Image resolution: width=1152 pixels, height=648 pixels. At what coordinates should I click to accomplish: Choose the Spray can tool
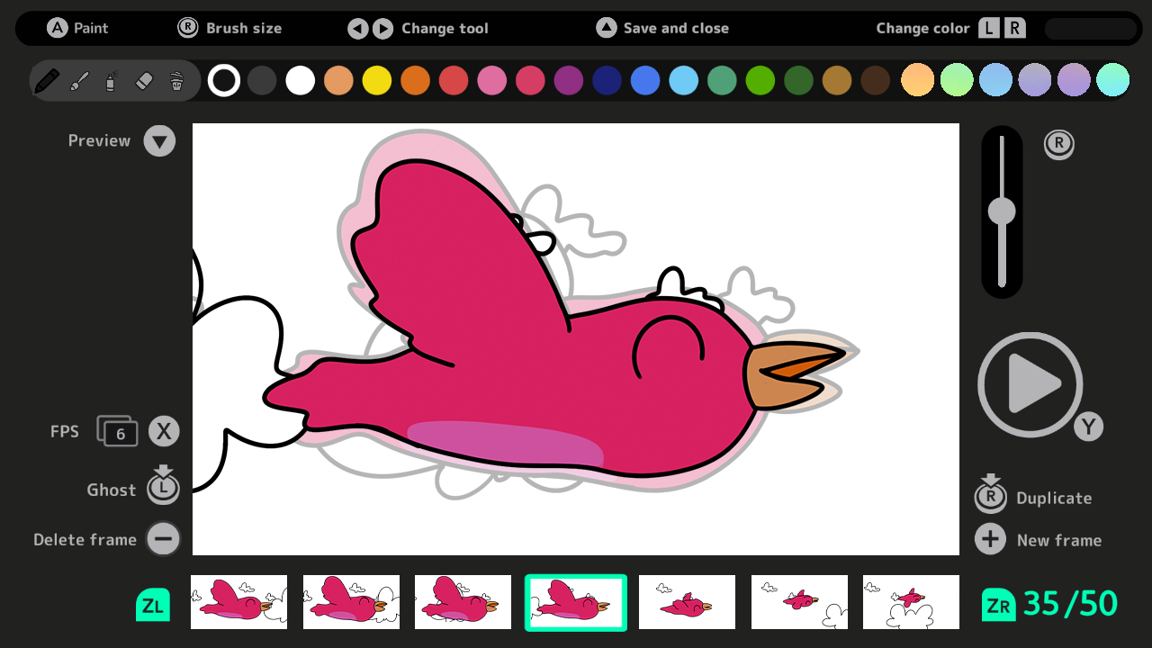(110, 79)
